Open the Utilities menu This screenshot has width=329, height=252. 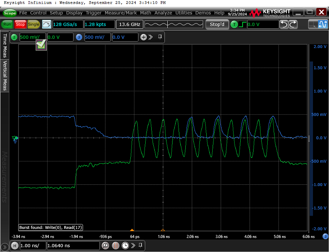tap(184, 13)
